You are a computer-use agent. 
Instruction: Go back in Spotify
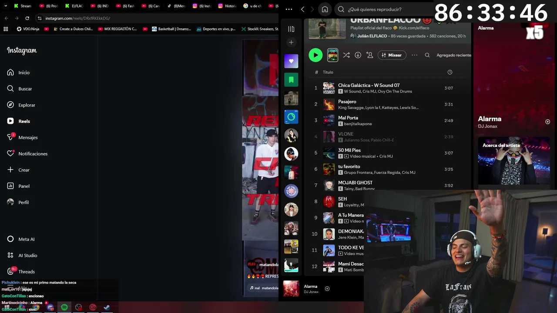point(302,9)
